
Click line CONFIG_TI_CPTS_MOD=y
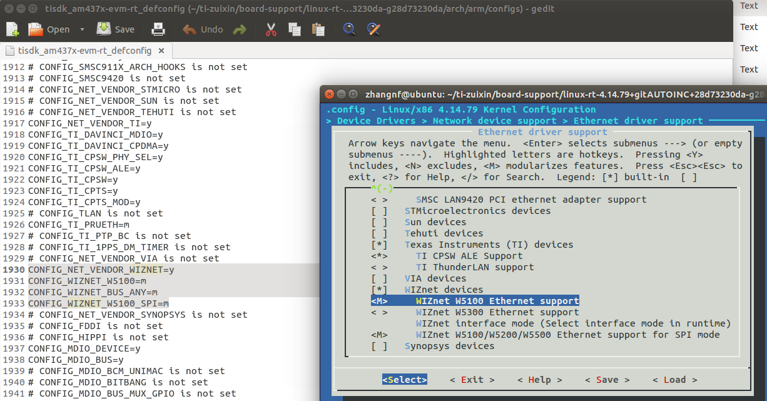[x=84, y=202]
